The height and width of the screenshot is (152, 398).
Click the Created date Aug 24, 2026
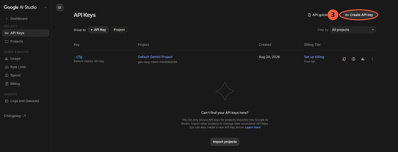[x=269, y=57]
